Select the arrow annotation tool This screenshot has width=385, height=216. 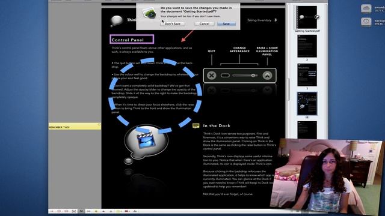tap(51, 211)
